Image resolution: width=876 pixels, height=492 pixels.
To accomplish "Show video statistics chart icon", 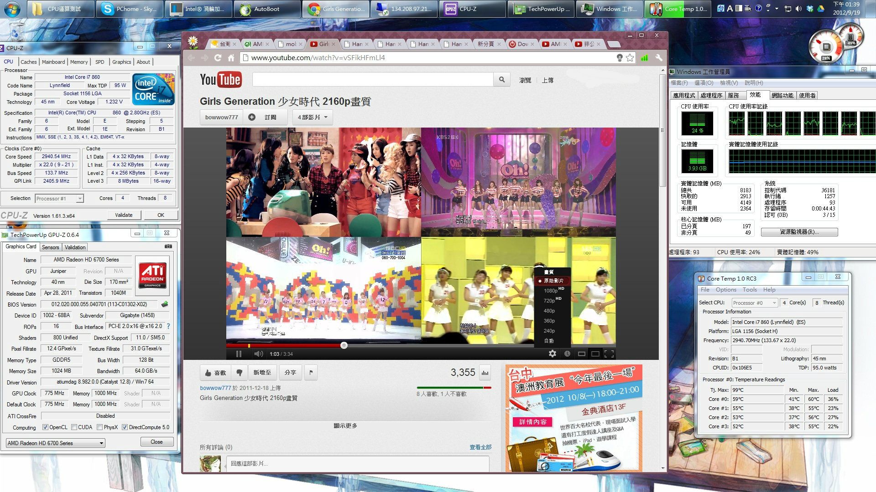I will [485, 373].
